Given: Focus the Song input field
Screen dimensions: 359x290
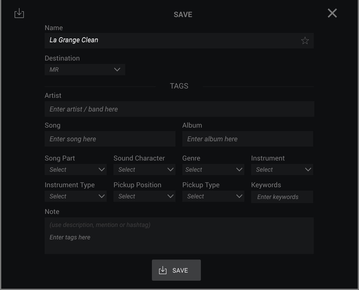Looking at the screenshot, I should [110, 139].
